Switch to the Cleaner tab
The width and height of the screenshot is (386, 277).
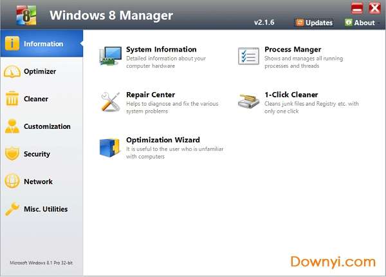pos(42,99)
